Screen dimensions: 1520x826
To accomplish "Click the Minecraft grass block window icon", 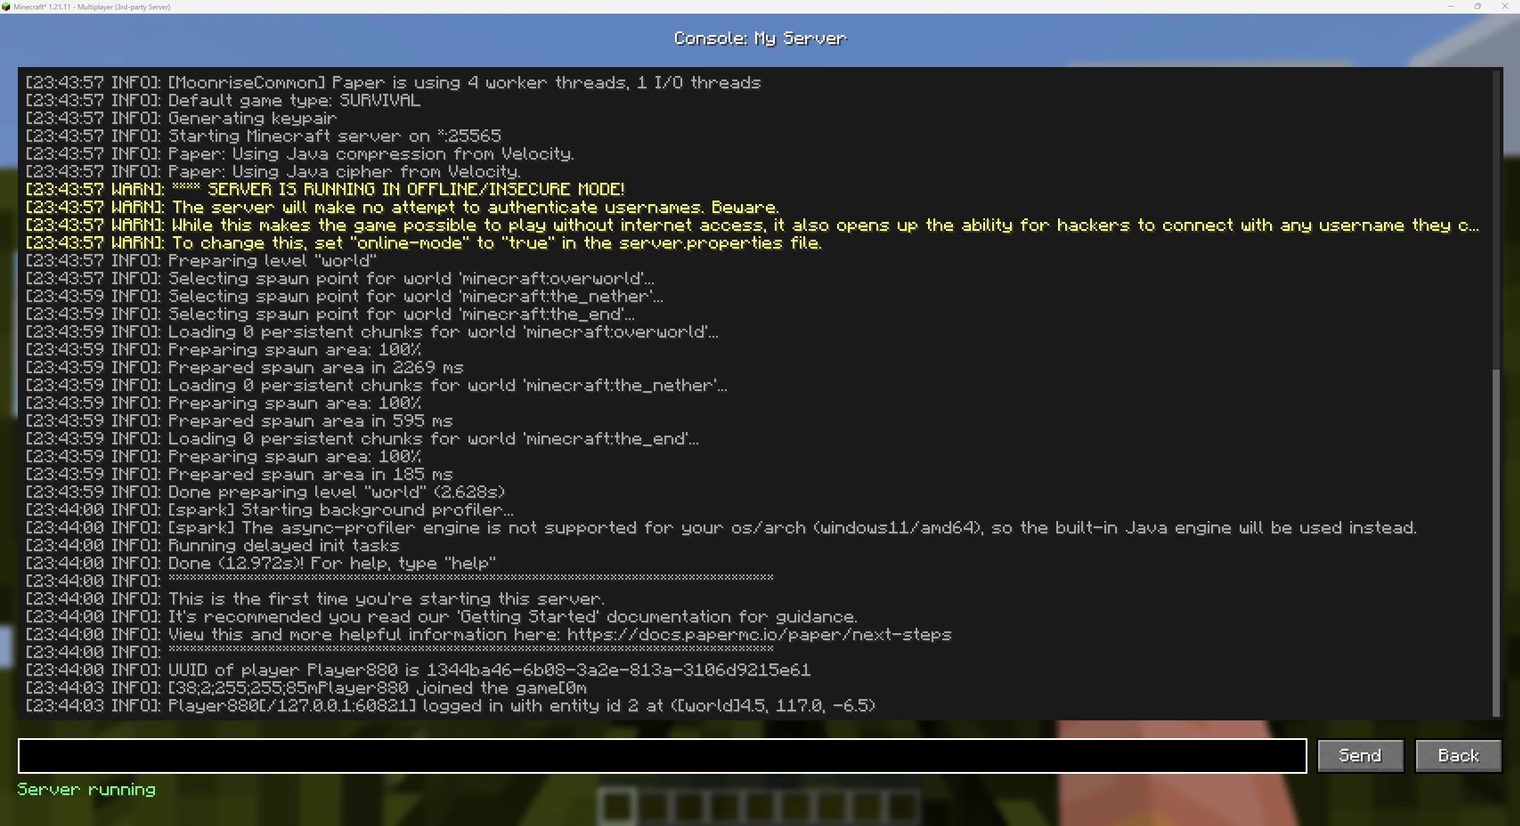I will pyautogui.click(x=6, y=7).
